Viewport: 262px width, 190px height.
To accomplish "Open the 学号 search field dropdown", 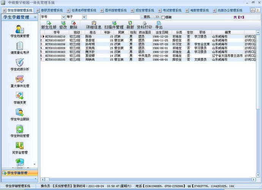I will [x=63, y=17].
